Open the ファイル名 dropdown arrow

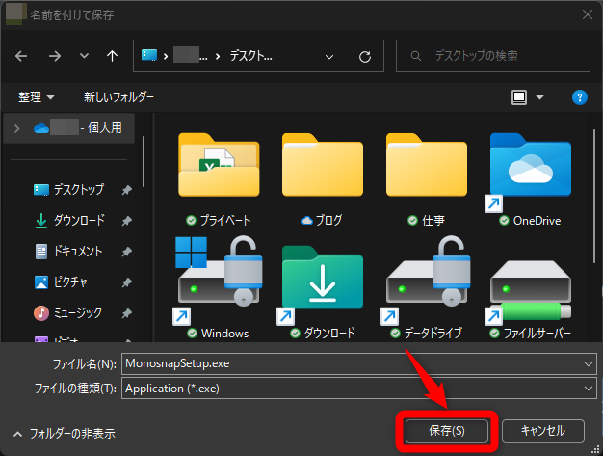(x=589, y=364)
